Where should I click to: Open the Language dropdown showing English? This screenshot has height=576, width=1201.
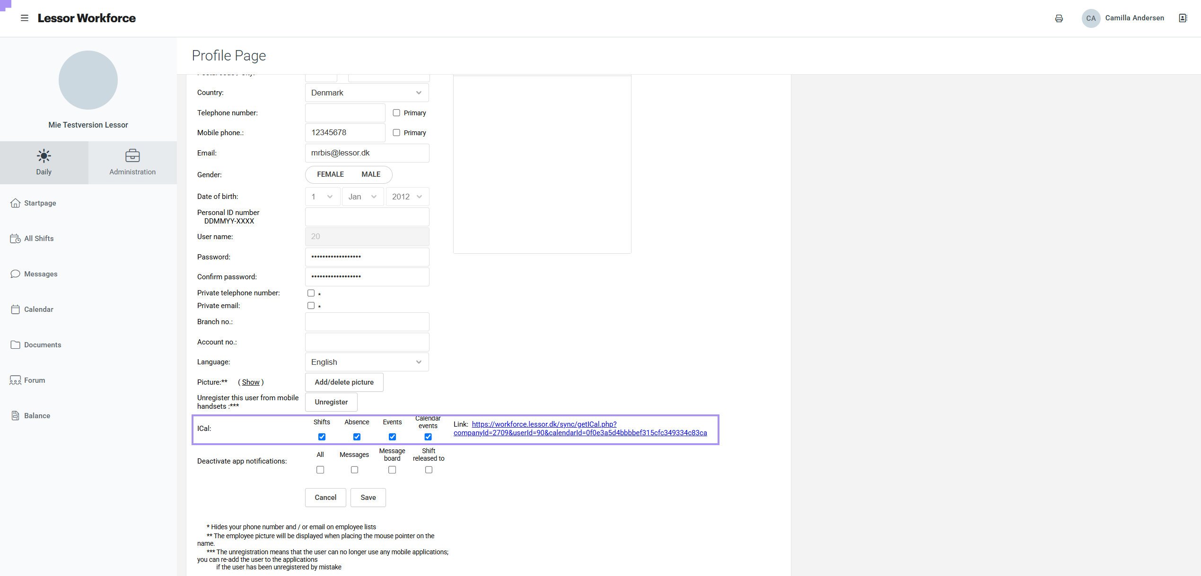click(367, 362)
